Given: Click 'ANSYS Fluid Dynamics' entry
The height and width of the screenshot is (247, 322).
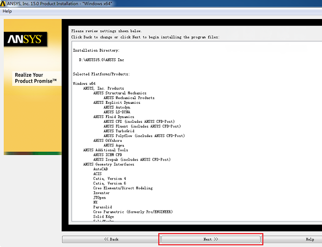Looking at the screenshot, I should click(x=114, y=117).
